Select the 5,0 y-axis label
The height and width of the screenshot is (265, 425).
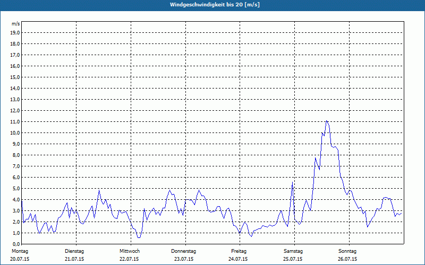pos(16,189)
